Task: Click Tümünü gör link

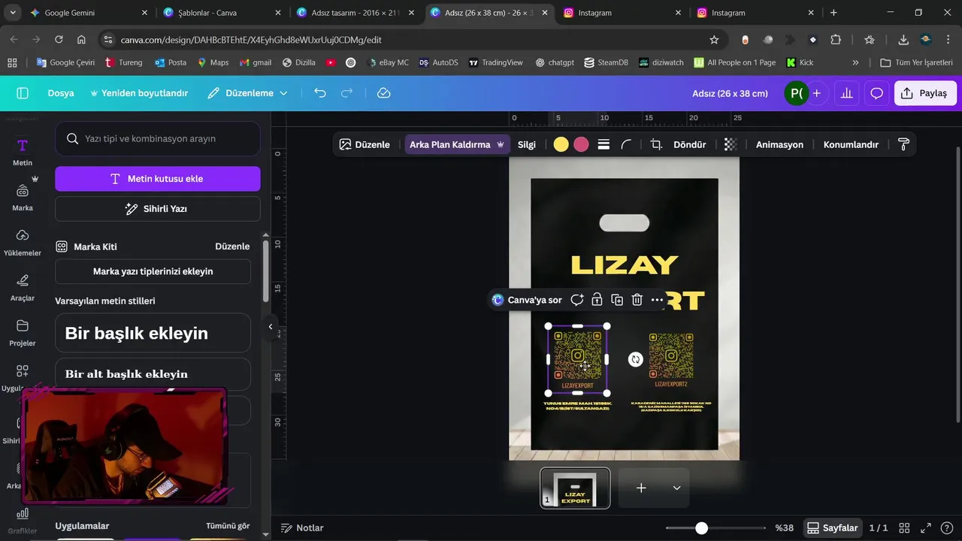Action: 228,526
